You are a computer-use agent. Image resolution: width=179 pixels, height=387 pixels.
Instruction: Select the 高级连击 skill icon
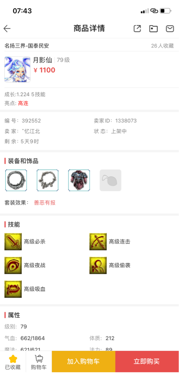tap(98, 241)
